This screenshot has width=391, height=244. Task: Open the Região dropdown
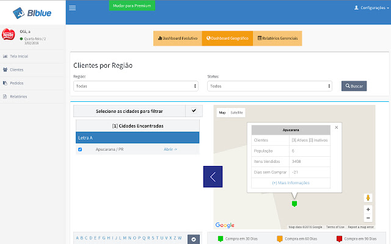click(x=136, y=86)
